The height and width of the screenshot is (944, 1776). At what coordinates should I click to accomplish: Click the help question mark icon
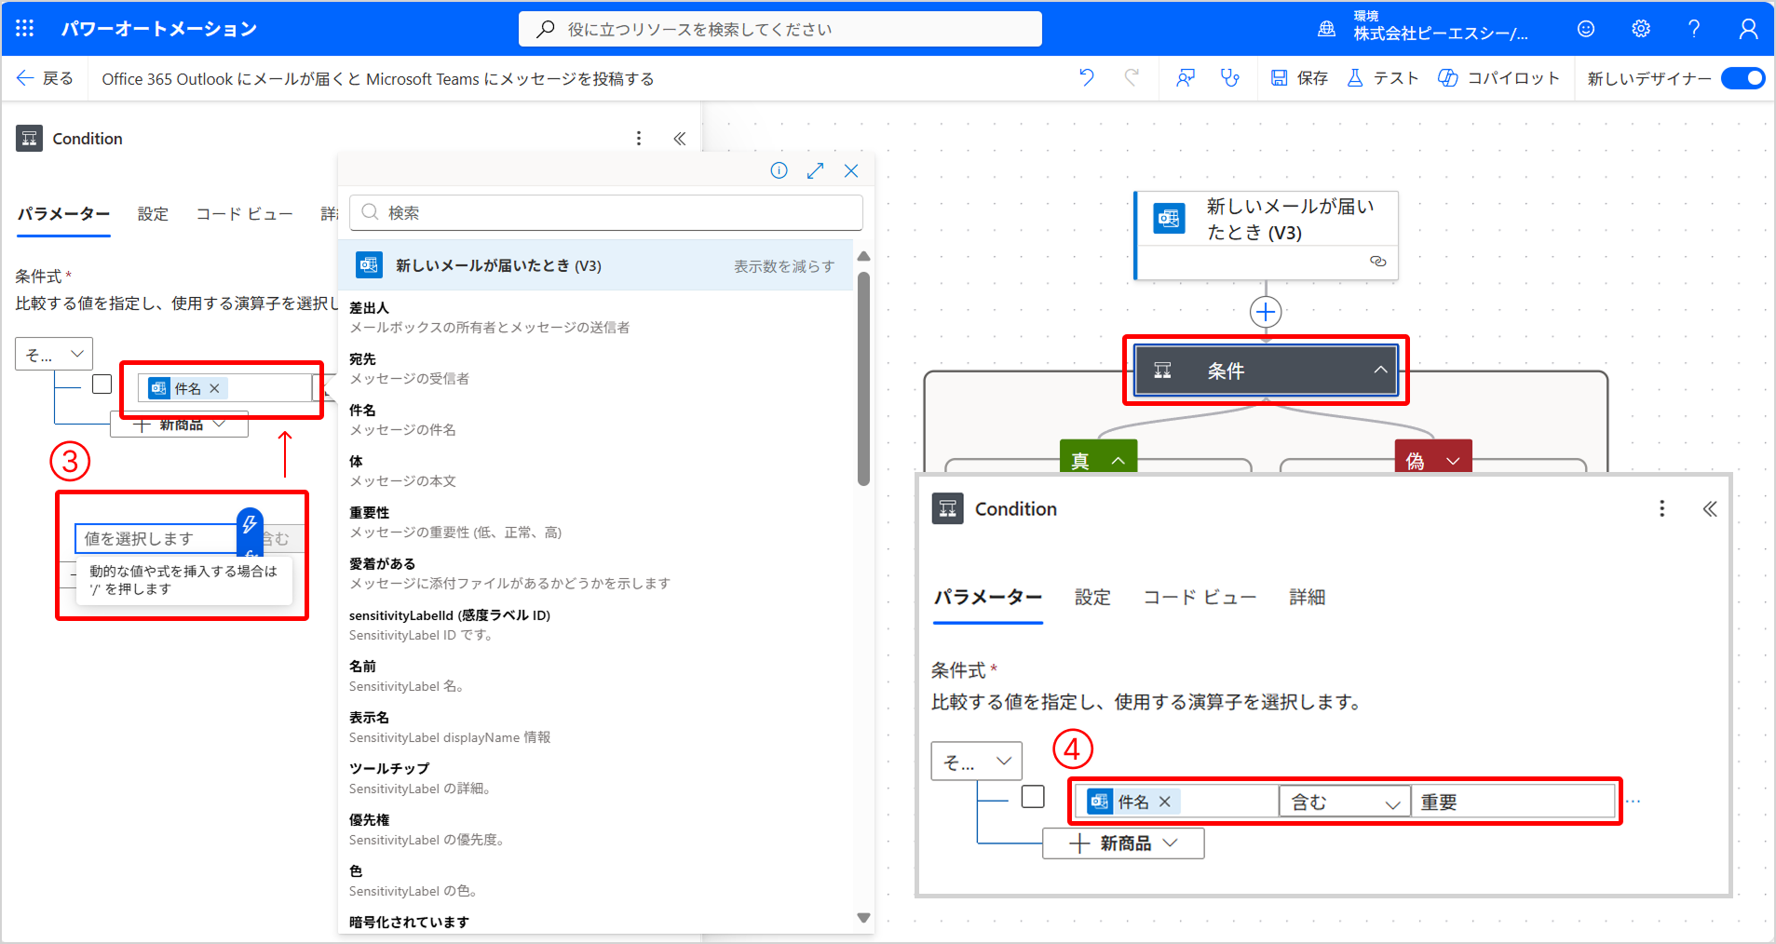tap(1694, 29)
